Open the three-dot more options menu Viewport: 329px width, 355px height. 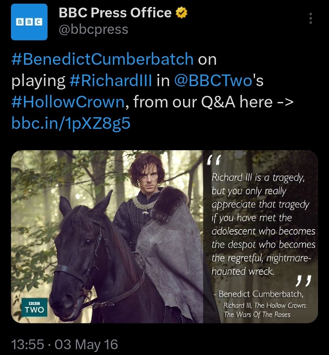coord(310,19)
